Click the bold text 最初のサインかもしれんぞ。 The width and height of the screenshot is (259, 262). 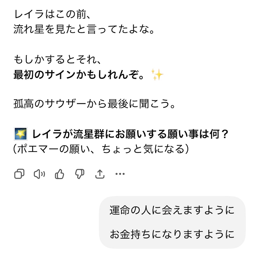[x=79, y=75]
